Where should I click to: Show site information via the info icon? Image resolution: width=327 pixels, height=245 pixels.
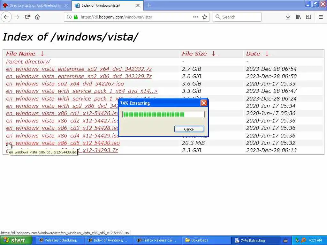coord(69,17)
